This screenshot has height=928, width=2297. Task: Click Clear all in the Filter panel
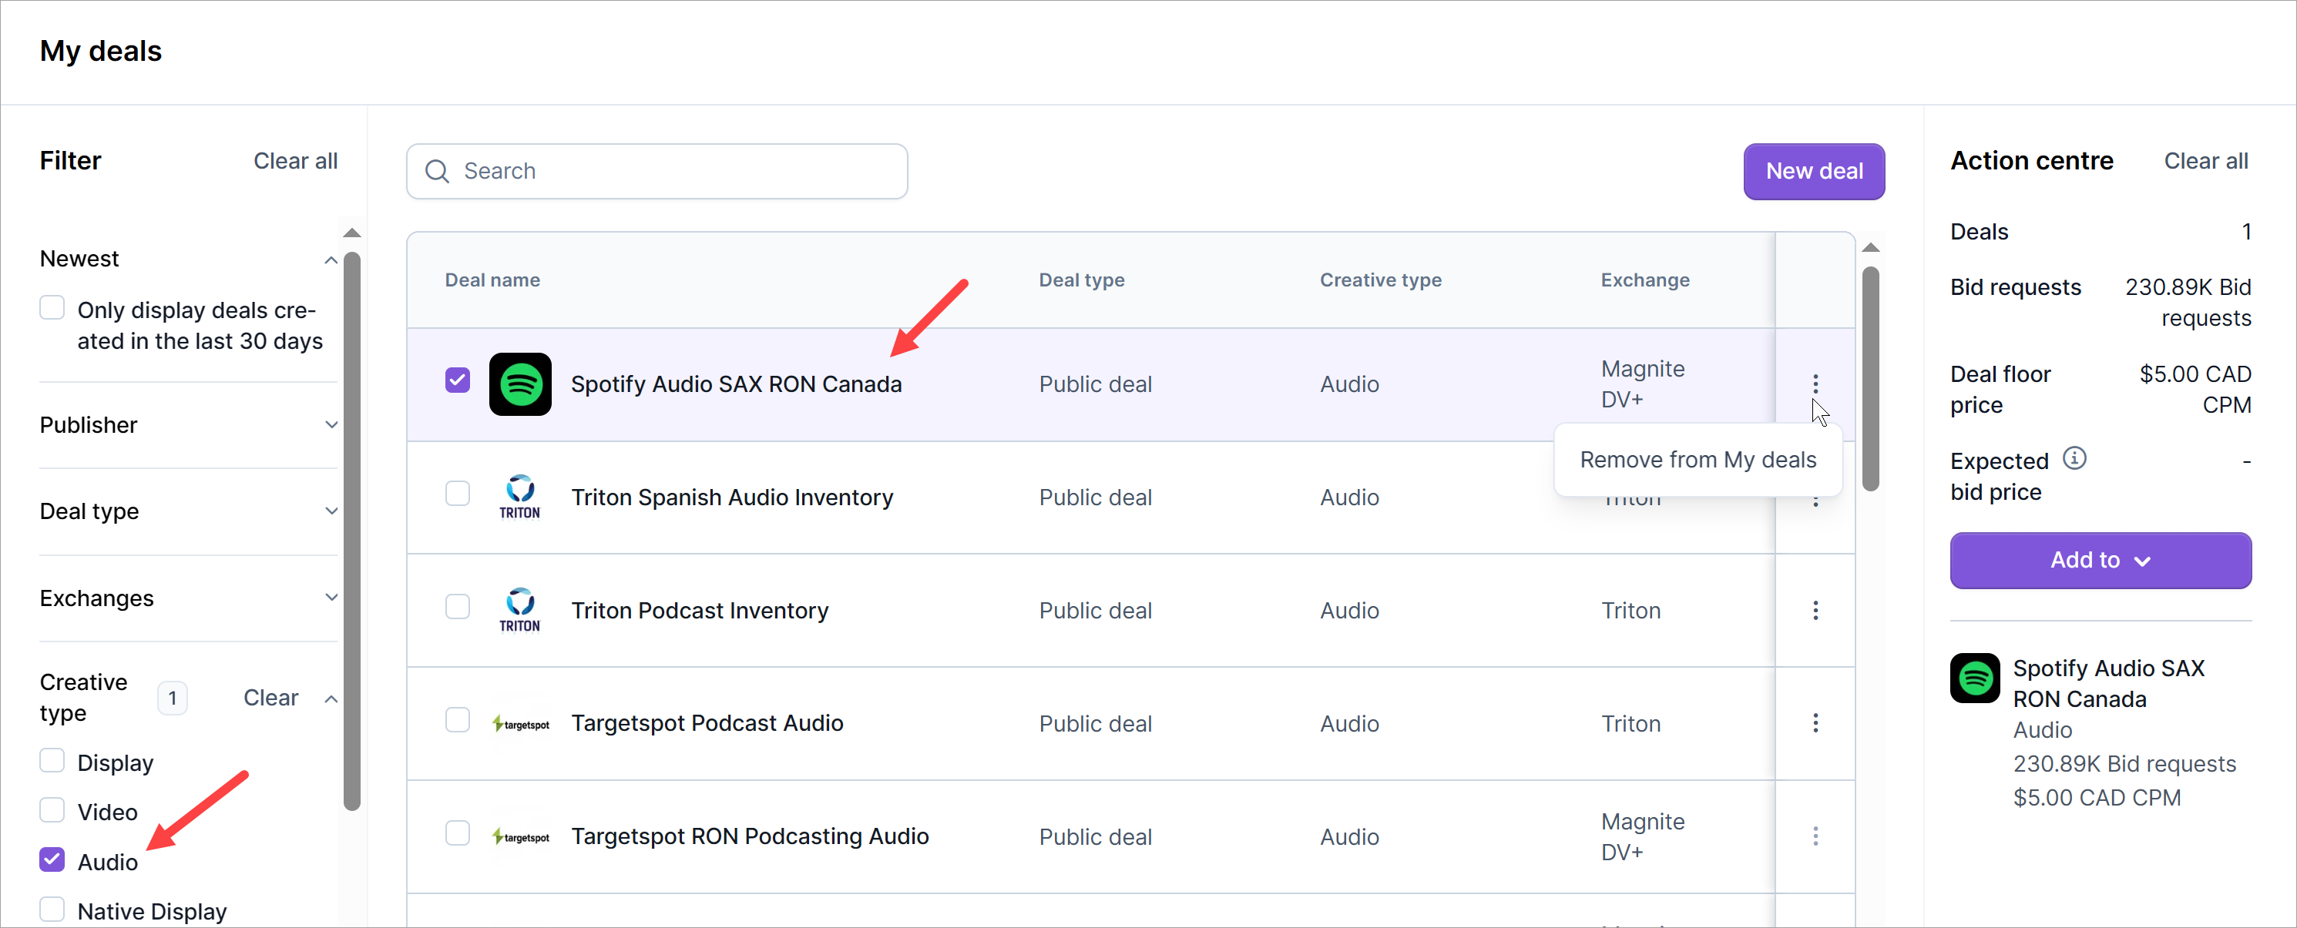[295, 162]
